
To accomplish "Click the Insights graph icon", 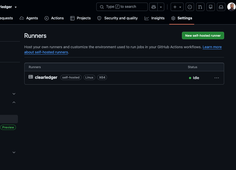I will (x=147, y=18).
